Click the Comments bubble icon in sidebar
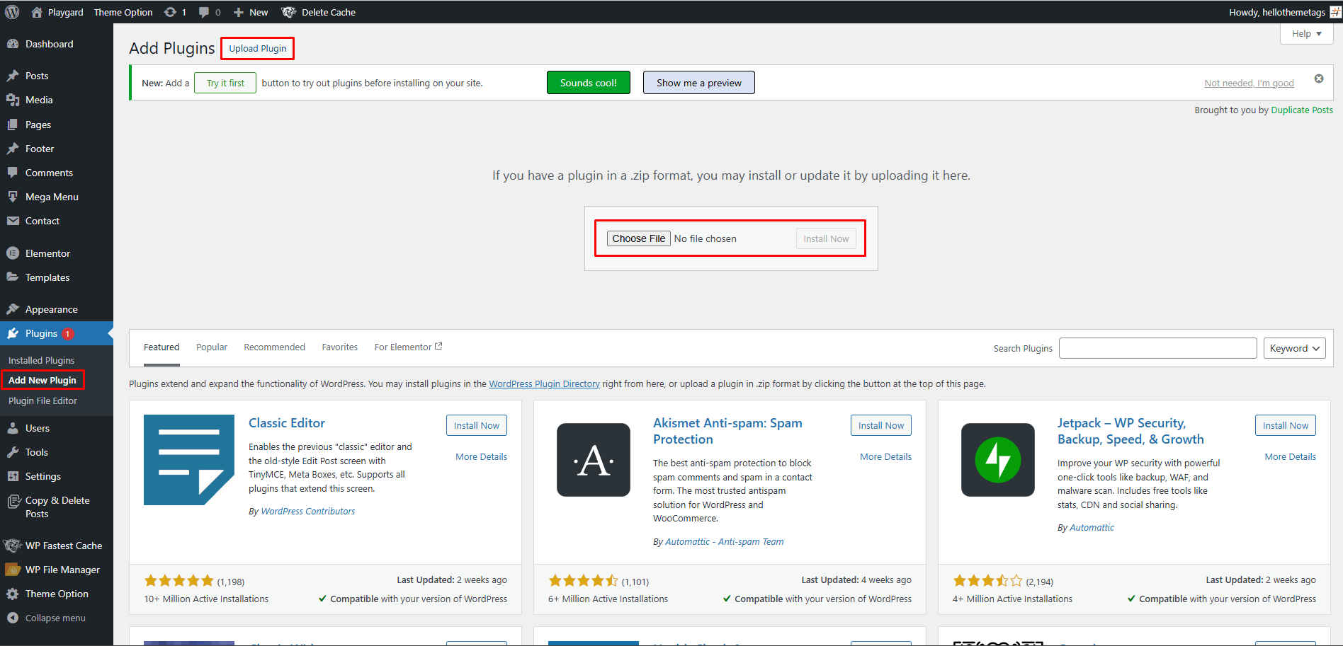 [x=13, y=173]
